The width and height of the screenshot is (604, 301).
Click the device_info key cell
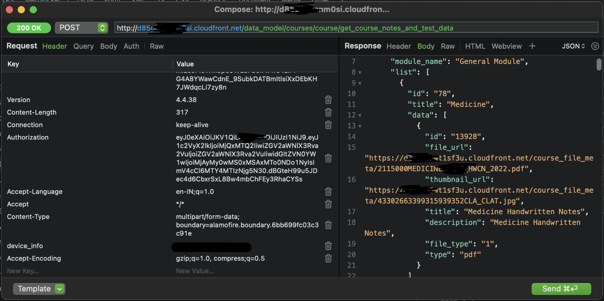(25, 246)
